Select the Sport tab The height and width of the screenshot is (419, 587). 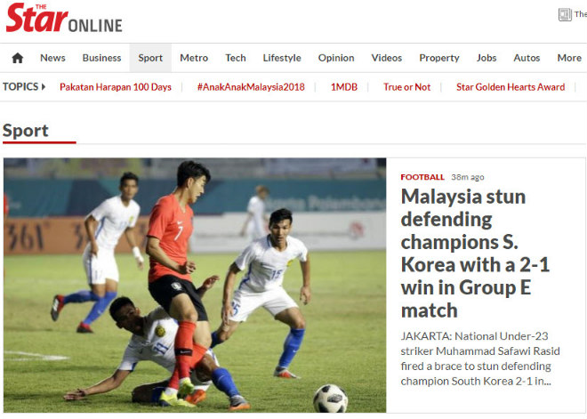(x=150, y=58)
